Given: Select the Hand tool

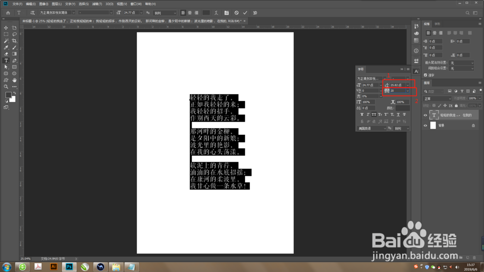Looking at the screenshot, I should (x=14, y=80).
